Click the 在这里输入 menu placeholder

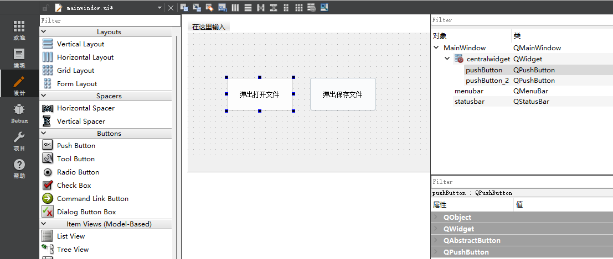click(x=209, y=27)
